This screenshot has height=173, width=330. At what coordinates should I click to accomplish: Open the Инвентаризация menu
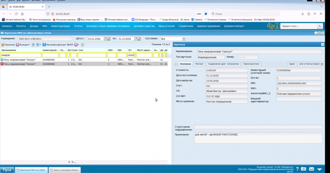[x=61, y=26]
